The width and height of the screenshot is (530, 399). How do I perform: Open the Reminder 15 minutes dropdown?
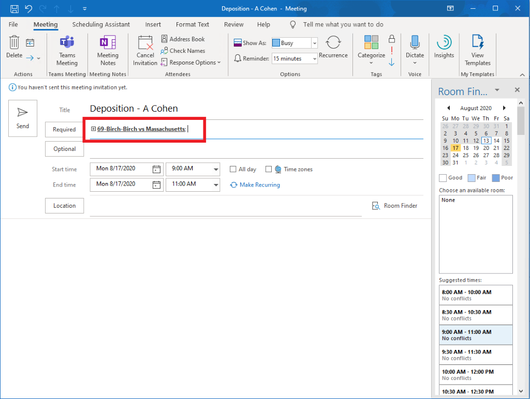click(314, 58)
